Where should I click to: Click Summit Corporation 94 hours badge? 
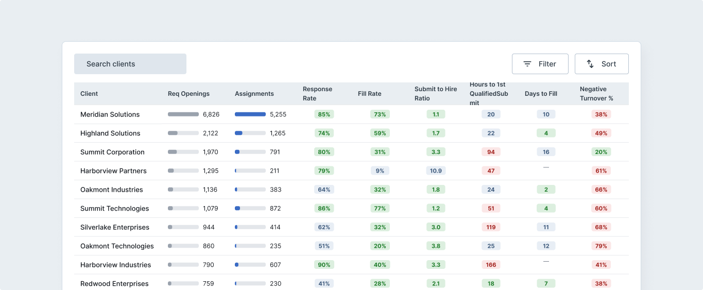point(491,152)
